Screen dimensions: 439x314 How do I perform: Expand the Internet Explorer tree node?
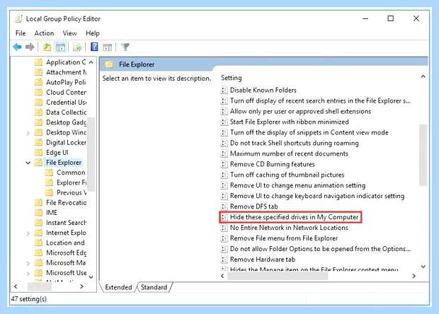pos(28,233)
